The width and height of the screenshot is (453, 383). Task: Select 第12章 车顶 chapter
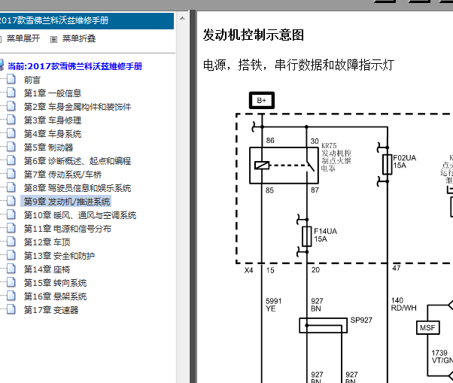[47, 242]
